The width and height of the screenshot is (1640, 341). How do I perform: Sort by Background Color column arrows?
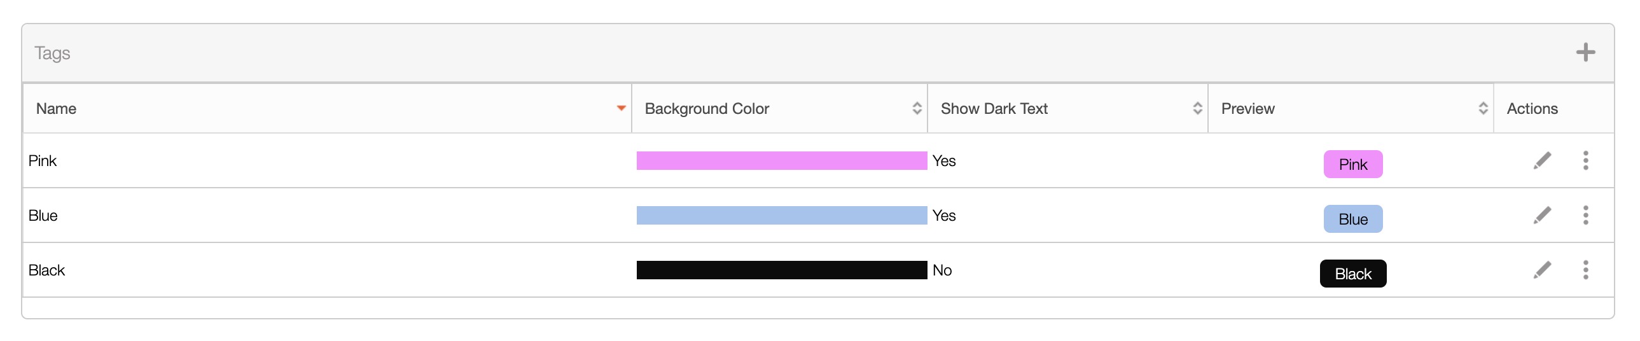coord(917,108)
